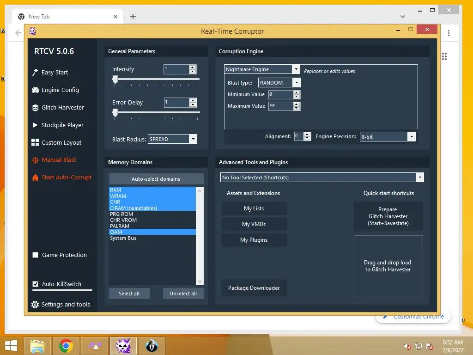The height and width of the screenshot is (355, 473).
Task: Click the muted volume tray icon
Action: click(407, 346)
